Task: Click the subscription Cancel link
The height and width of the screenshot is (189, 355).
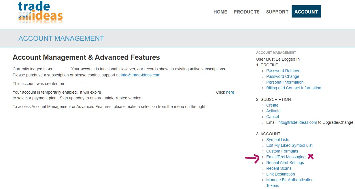Action: (x=273, y=117)
